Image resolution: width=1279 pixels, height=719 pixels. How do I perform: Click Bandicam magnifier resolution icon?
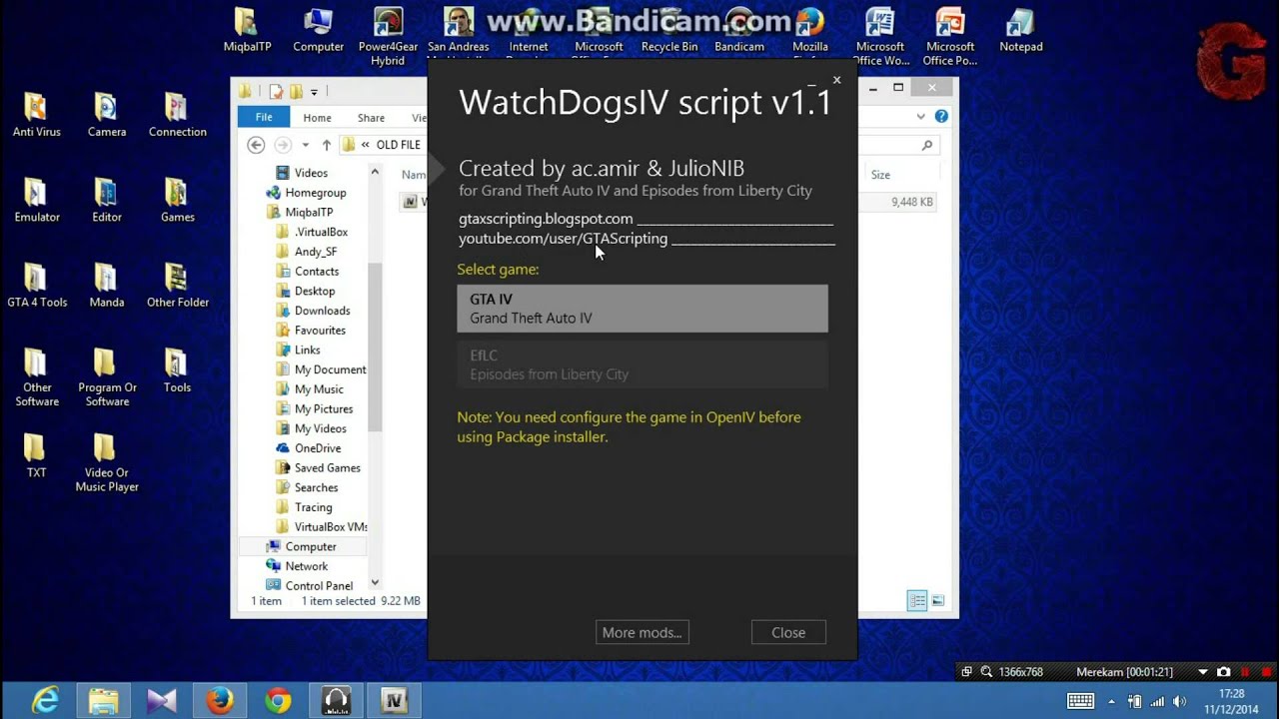coord(986,672)
